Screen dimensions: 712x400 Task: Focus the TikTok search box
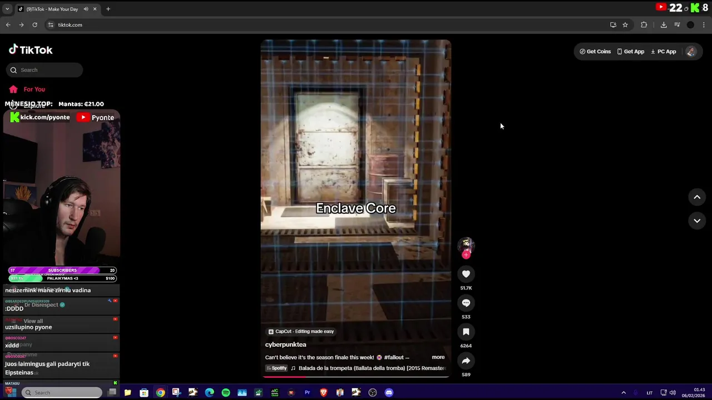click(44, 70)
